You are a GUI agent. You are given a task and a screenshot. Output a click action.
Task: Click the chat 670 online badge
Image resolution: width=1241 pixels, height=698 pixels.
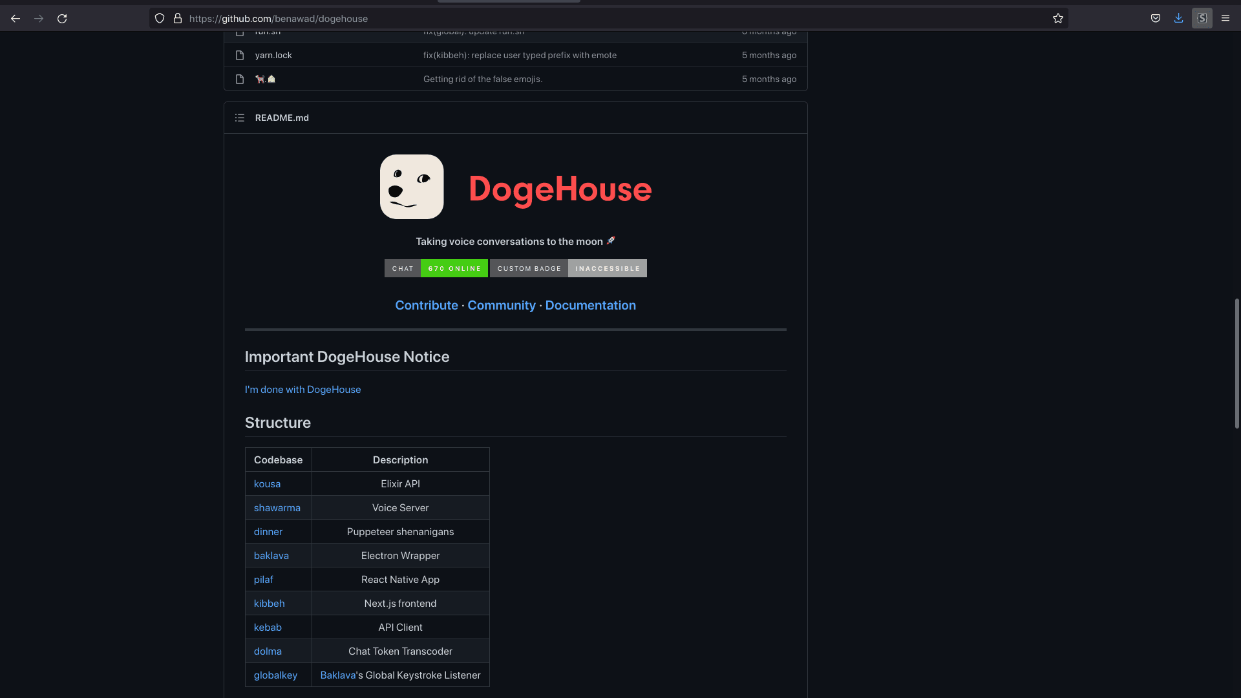click(x=436, y=268)
